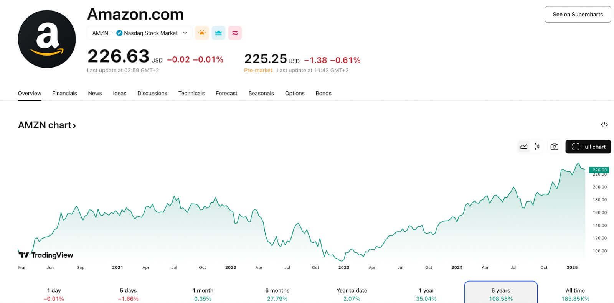The image size is (614, 303).
Task: Click the pink approximately-equal badge icon
Action: [235, 33]
